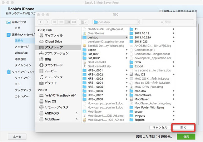The width and height of the screenshot is (203, 142).
Task: Select MobiSaver app in middle column
Action: point(105,111)
